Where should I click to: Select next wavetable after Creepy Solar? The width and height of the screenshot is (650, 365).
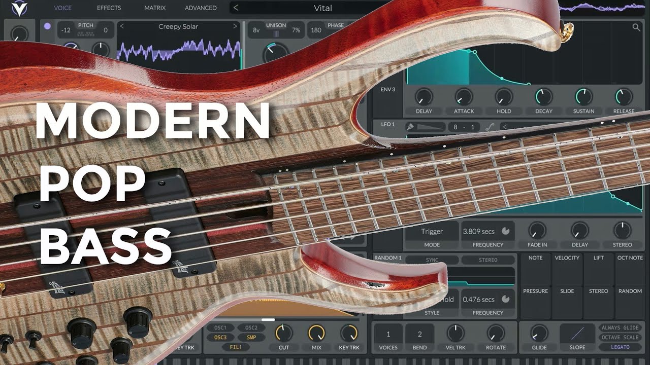coord(235,26)
